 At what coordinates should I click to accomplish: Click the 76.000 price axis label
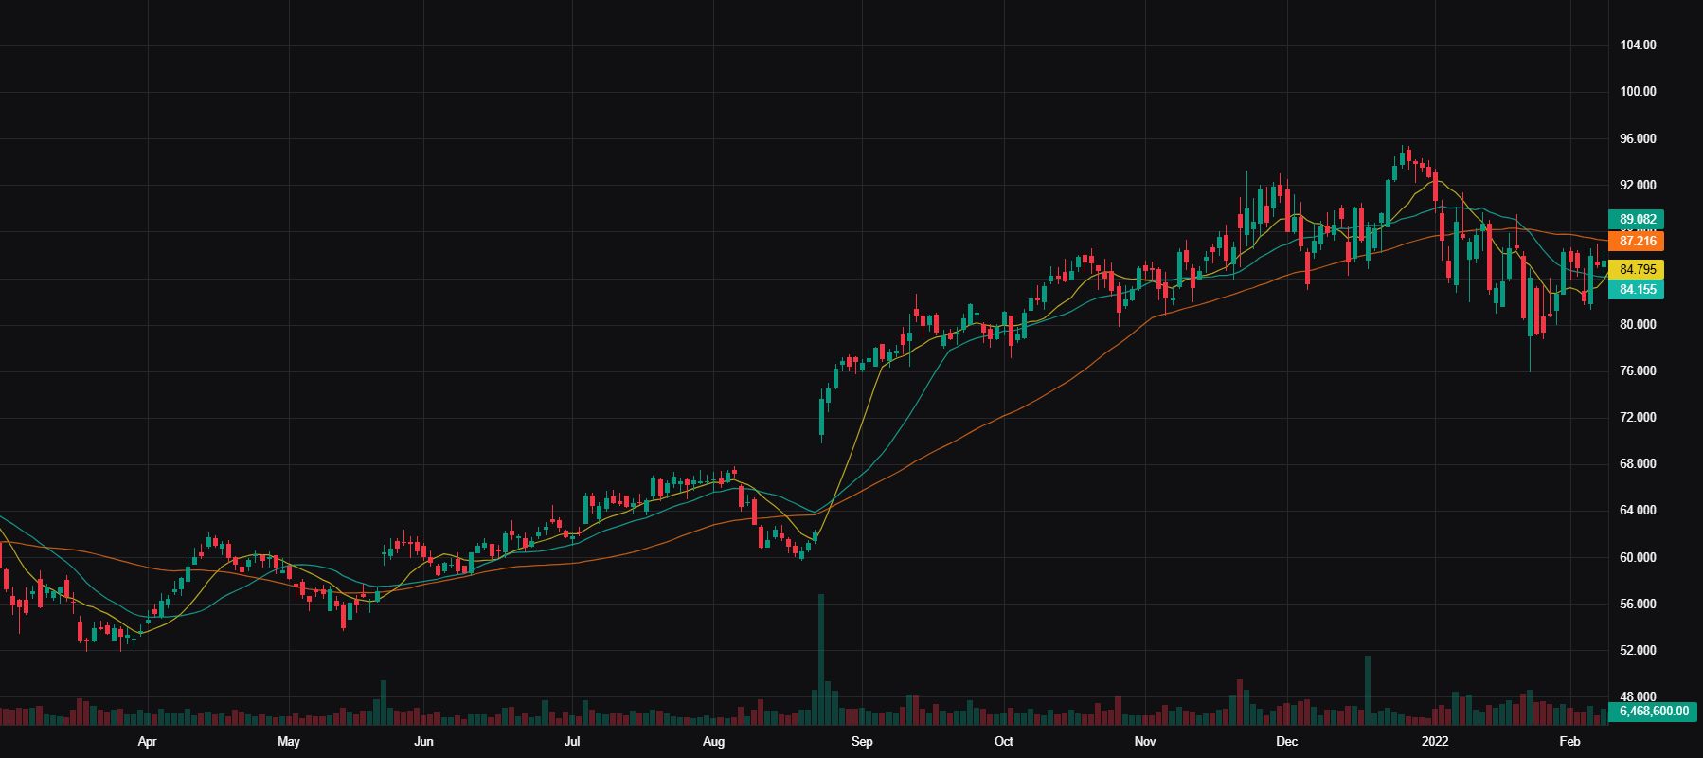[x=1638, y=370]
